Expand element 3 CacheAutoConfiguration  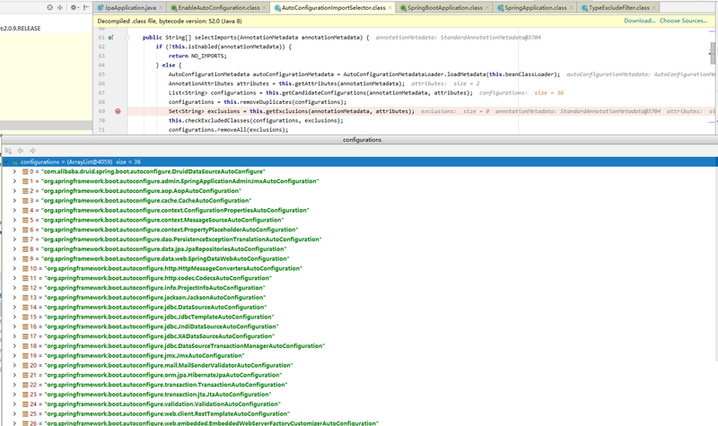click(x=14, y=200)
